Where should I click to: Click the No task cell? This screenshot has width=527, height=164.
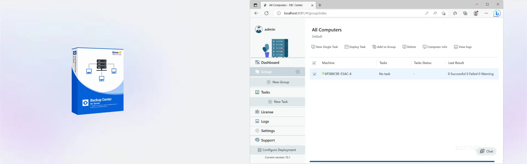385,74
